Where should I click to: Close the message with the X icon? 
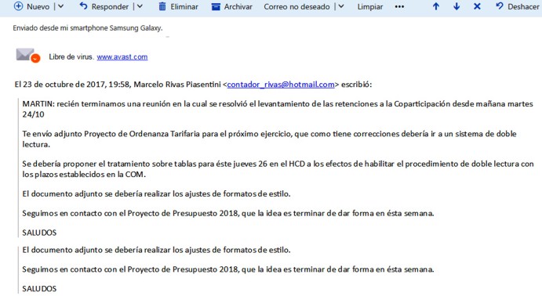(x=477, y=6)
